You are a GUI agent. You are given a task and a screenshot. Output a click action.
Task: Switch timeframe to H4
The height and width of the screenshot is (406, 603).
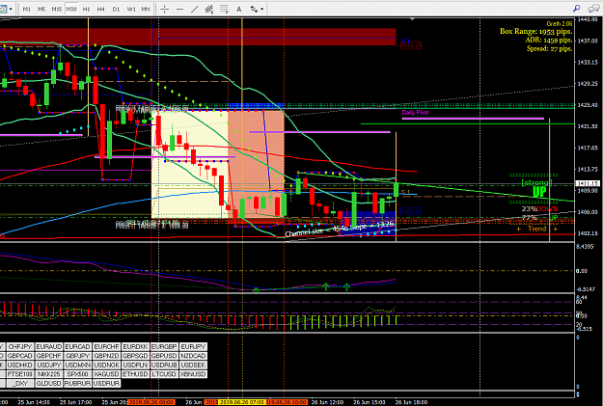point(100,9)
